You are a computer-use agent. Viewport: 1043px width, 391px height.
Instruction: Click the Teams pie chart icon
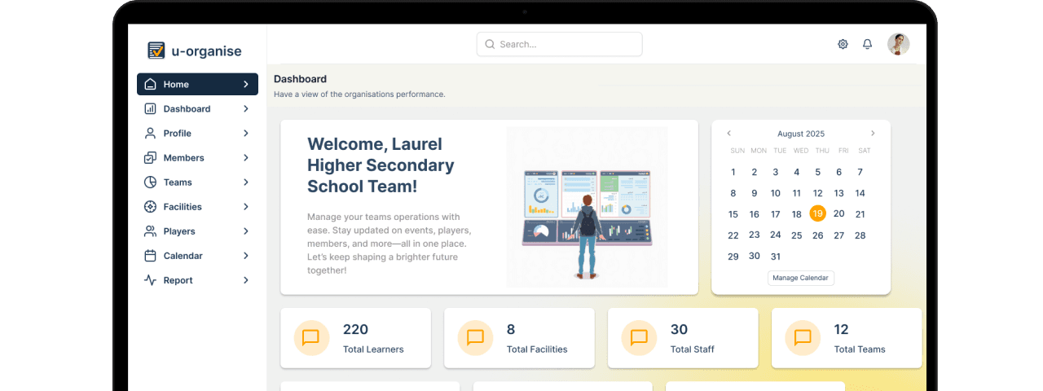pyautogui.click(x=150, y=182)
